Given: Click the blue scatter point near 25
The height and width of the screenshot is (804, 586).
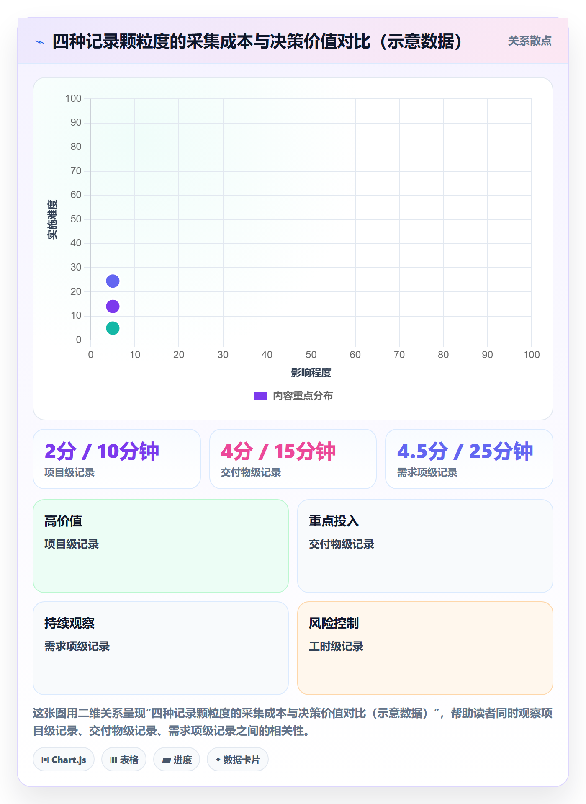Looking at the screenshot, I should (x=113, y=281).
